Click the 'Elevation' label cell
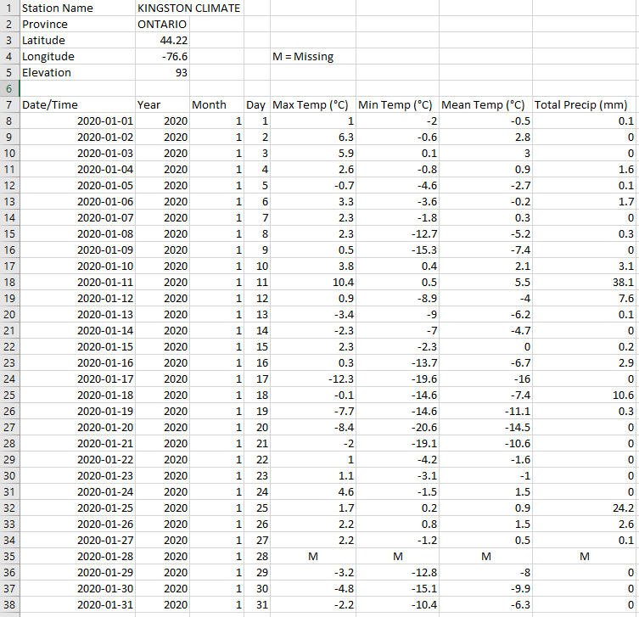This screenshot has height=617, width=639. pos(77,72)
